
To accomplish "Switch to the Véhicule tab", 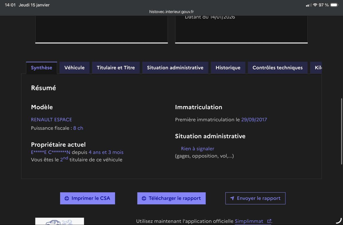I will [74, 68].
